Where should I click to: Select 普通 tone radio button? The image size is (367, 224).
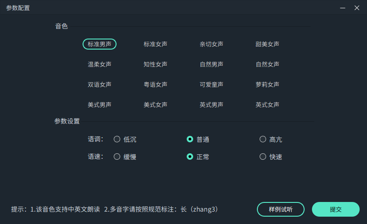click(190, 139)
